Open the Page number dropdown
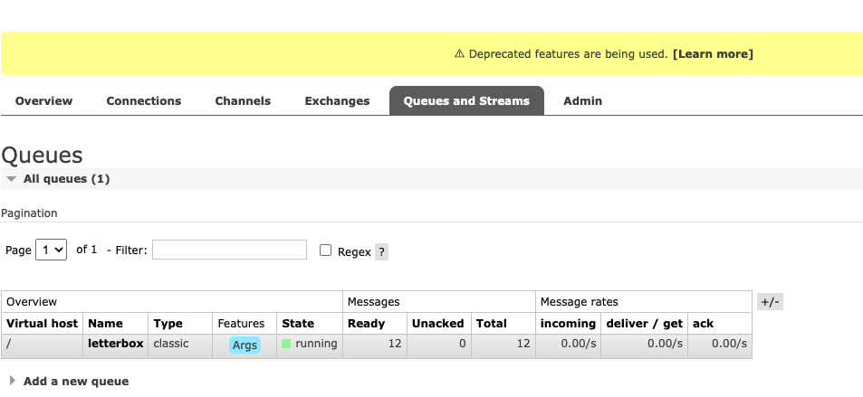The image size is (863, 397). click(x=52, y=250)
